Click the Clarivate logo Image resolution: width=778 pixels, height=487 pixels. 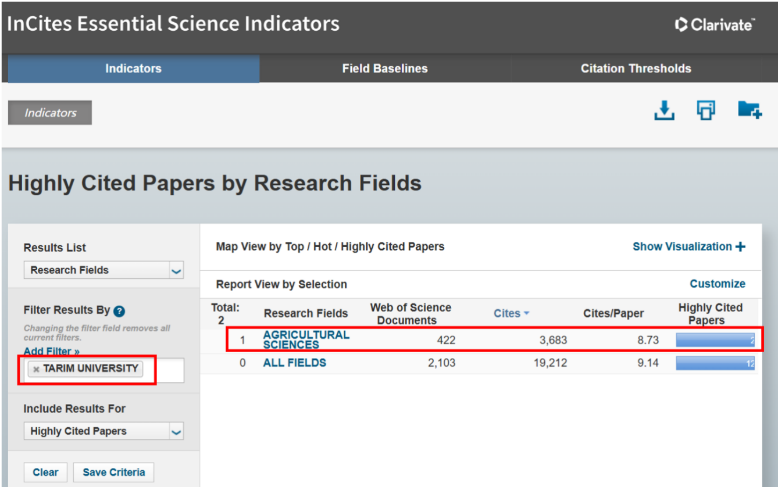click(715, 24)
